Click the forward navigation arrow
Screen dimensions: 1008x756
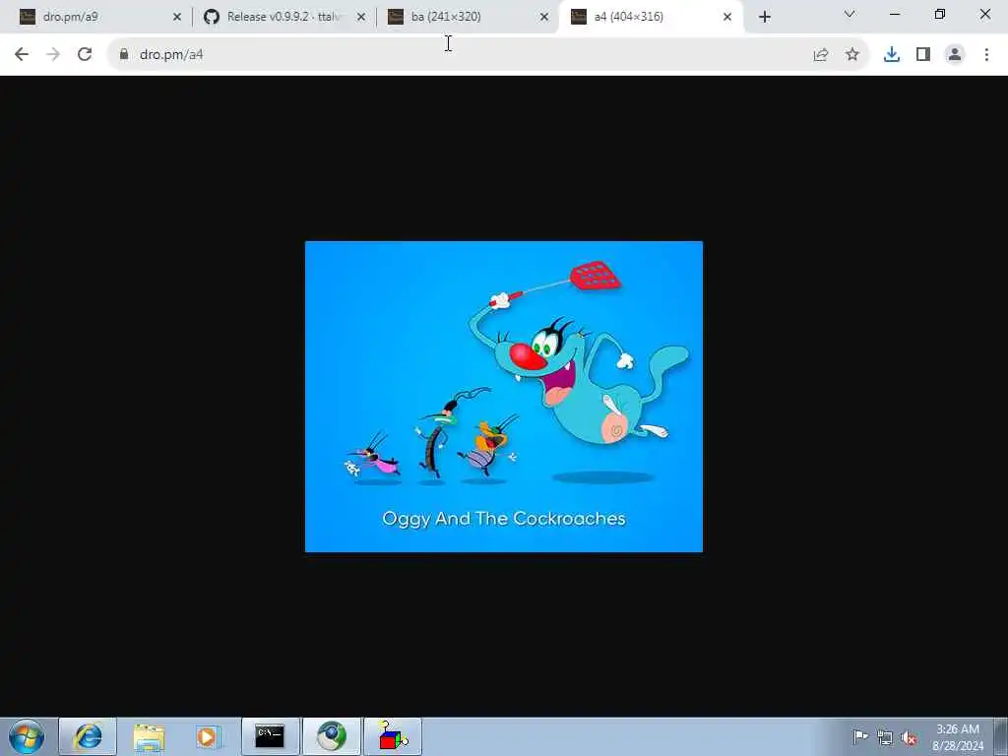[53, 55]
